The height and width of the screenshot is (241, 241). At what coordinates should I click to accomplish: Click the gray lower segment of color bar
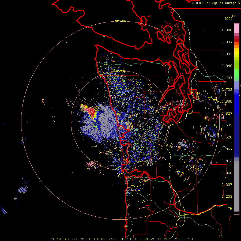pos(236,186)
